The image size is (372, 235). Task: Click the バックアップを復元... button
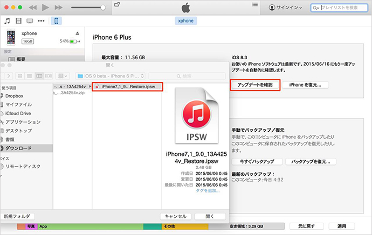pyautogui.click(x=311, y=162)
